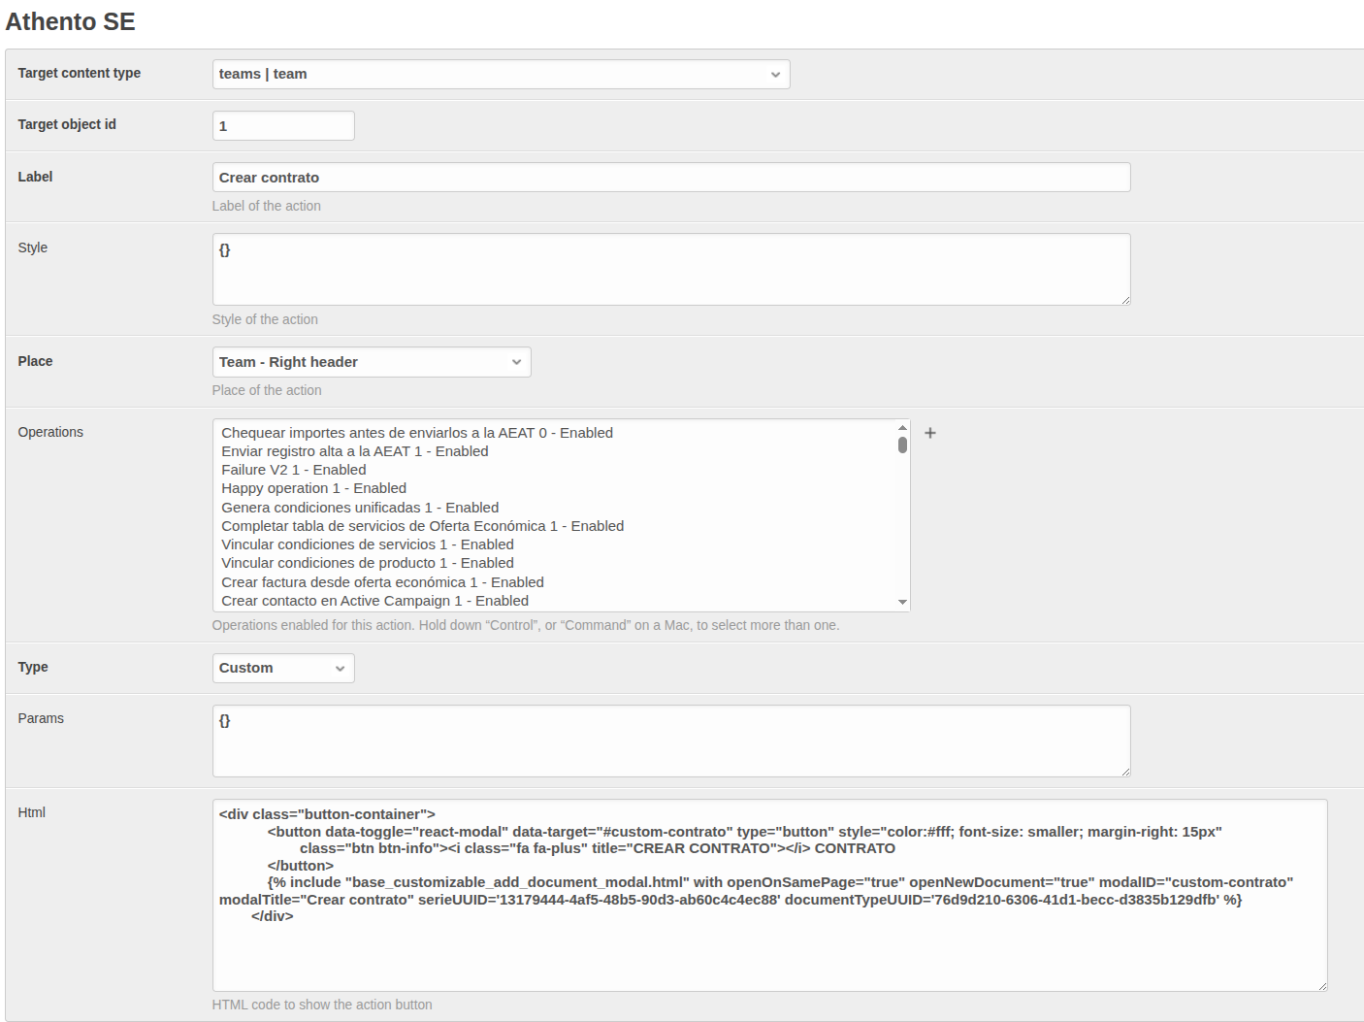Screen dimensions: 1364x1022
Task: Select Vincular condiciones de producto 1
Action: click(x=368, y=563)
